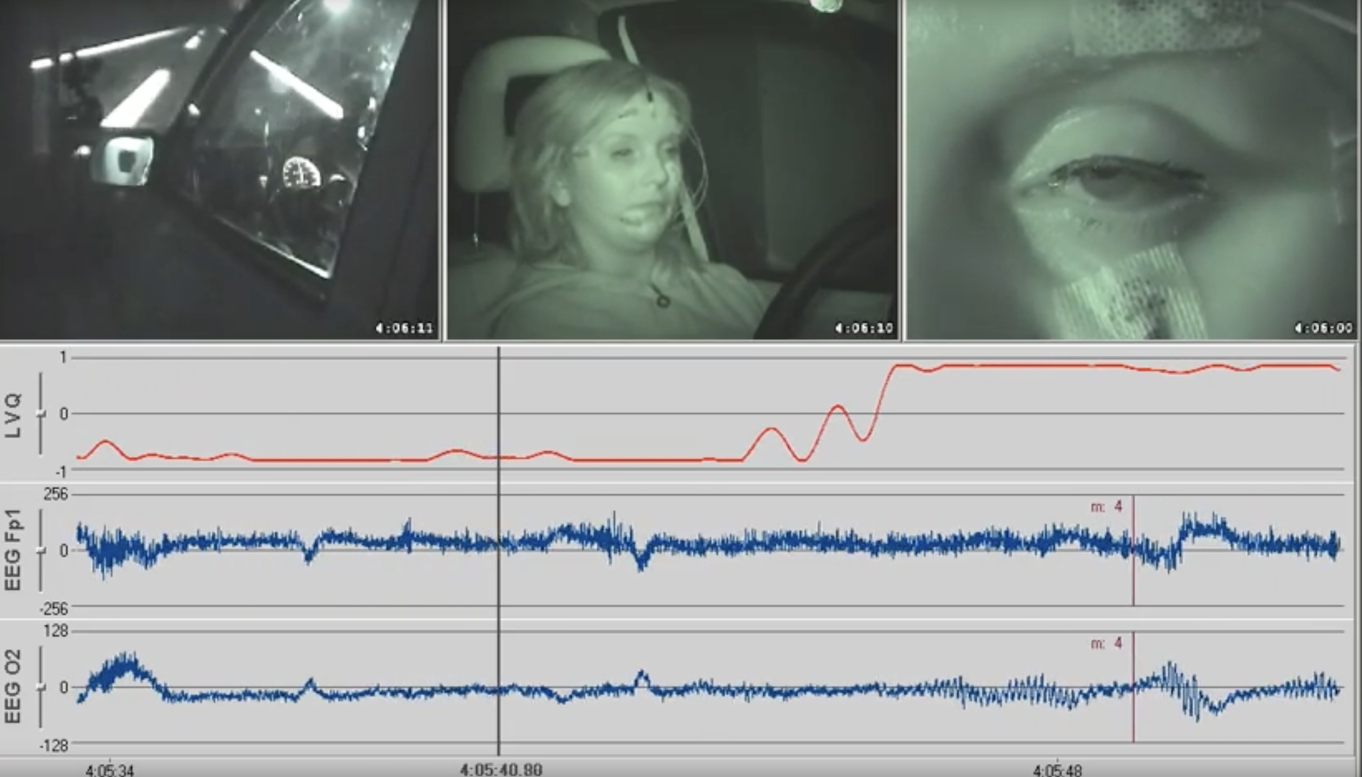Click the 4:06:10 timestamp on face camera

(863, 327)
